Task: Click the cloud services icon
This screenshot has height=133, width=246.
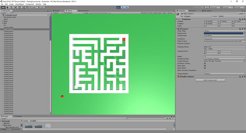Action: (x=207, y=8)
